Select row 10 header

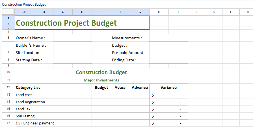[x=8, y=72]
